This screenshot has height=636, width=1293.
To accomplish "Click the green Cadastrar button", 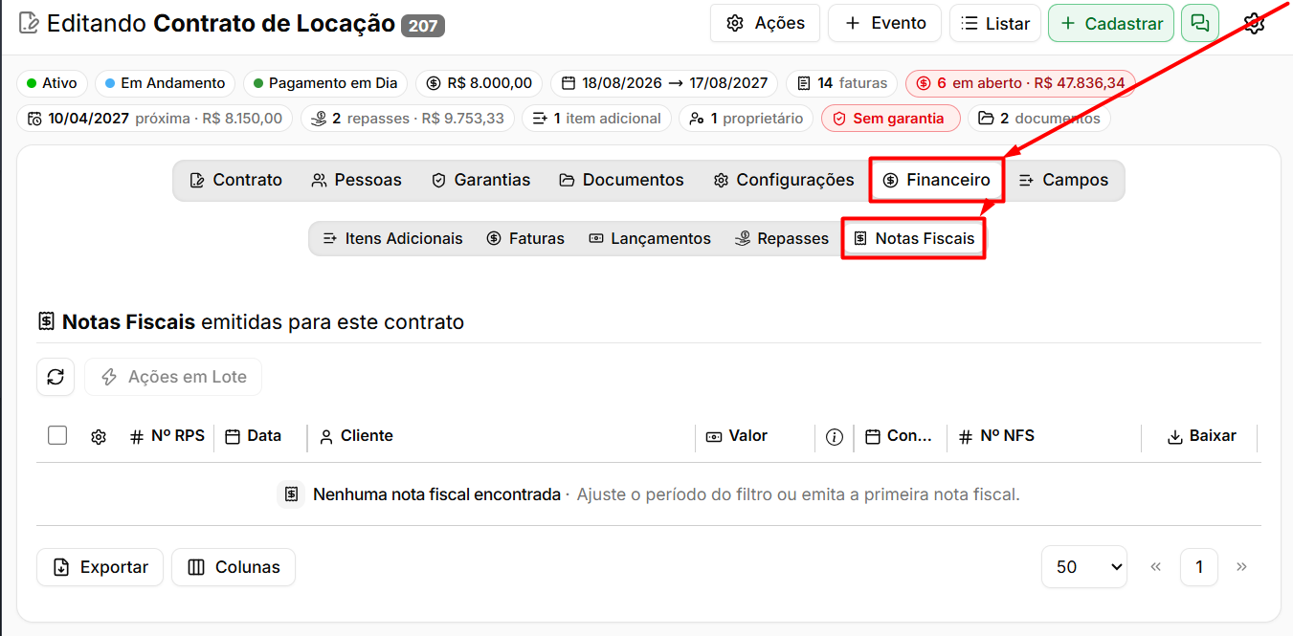I will (x=1111, y=23).
